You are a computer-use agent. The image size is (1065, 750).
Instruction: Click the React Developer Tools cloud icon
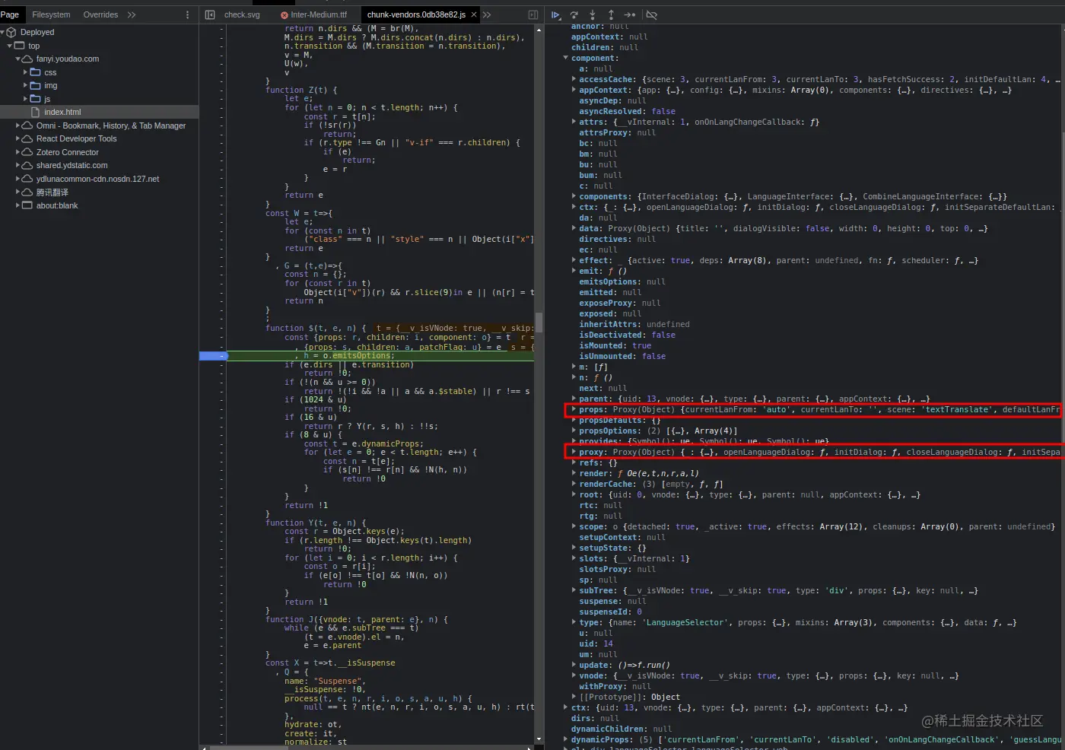click(x=27, y=138)
